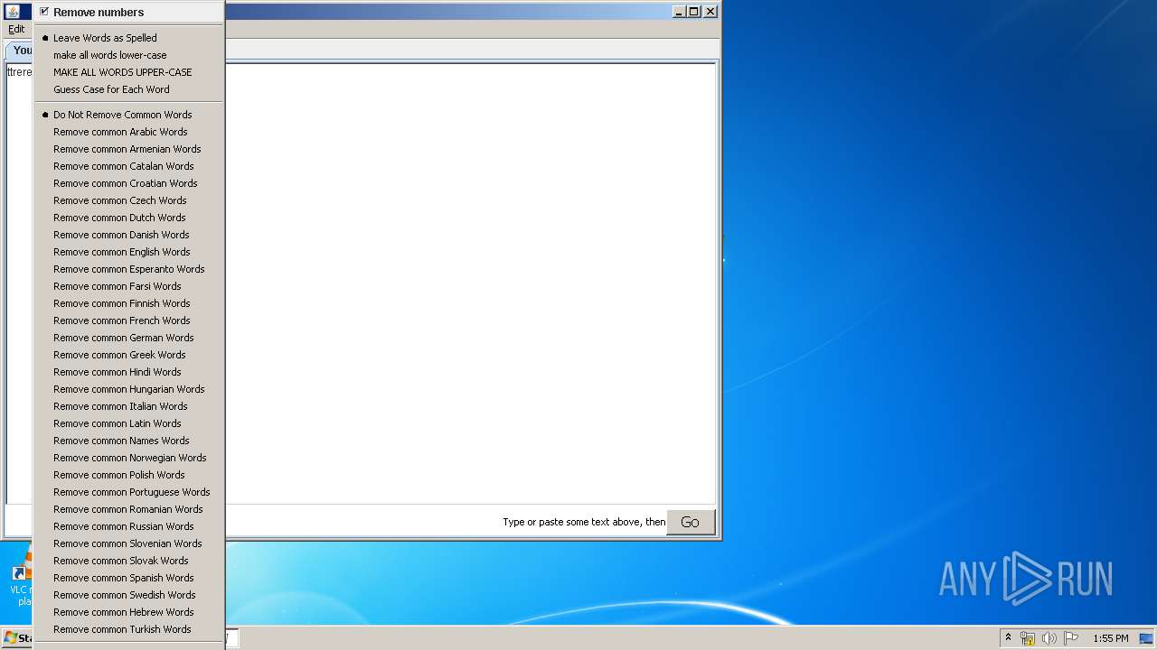This screenshot has height=650, width=1157.
Task: Choose Remove common Romanian Words
Action: (129, 509)
